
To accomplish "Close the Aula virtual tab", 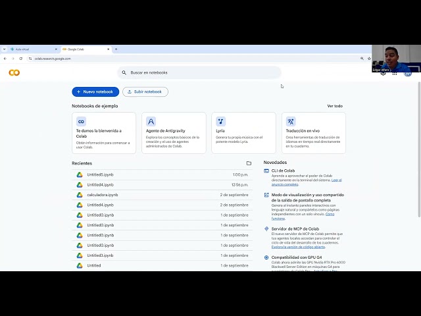I will 56,49.
